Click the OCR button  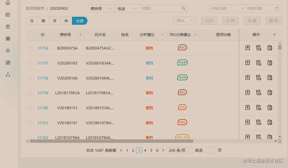click(x=209, y=21)
